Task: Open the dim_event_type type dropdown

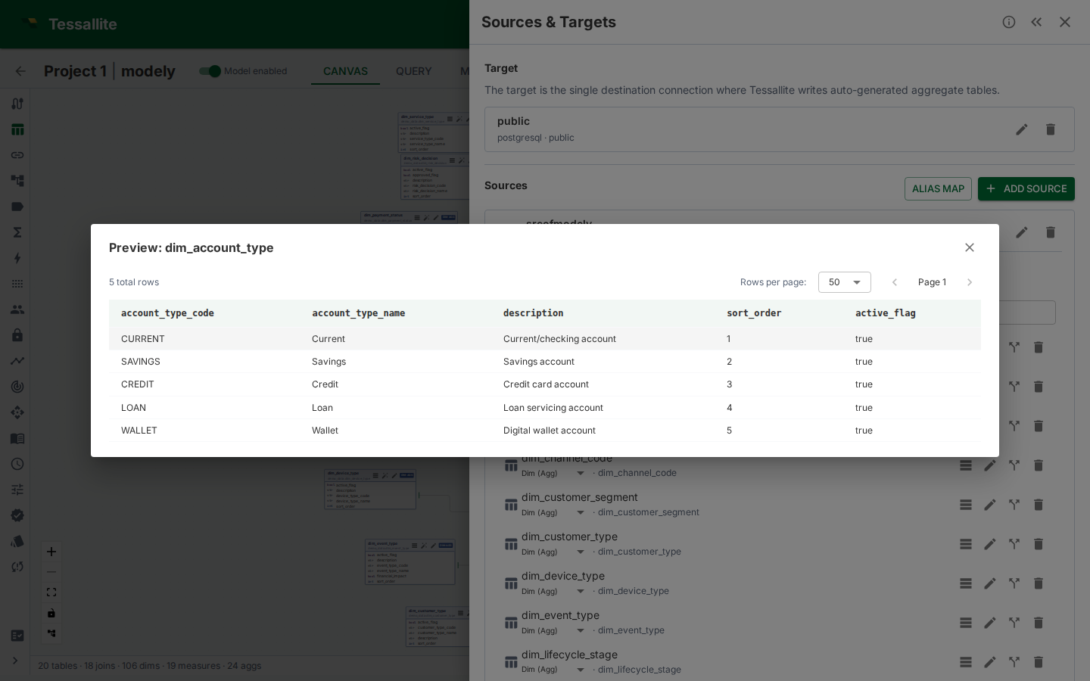Action: pyautogui.click(x=553, y=630)
